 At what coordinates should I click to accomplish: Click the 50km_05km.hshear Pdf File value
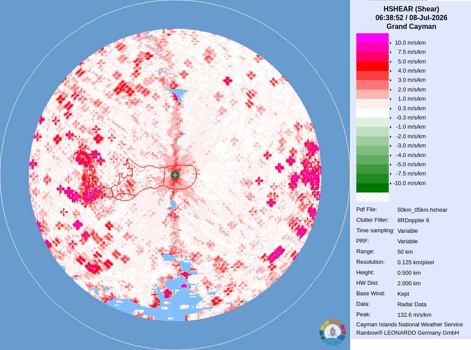click(422, 210)
